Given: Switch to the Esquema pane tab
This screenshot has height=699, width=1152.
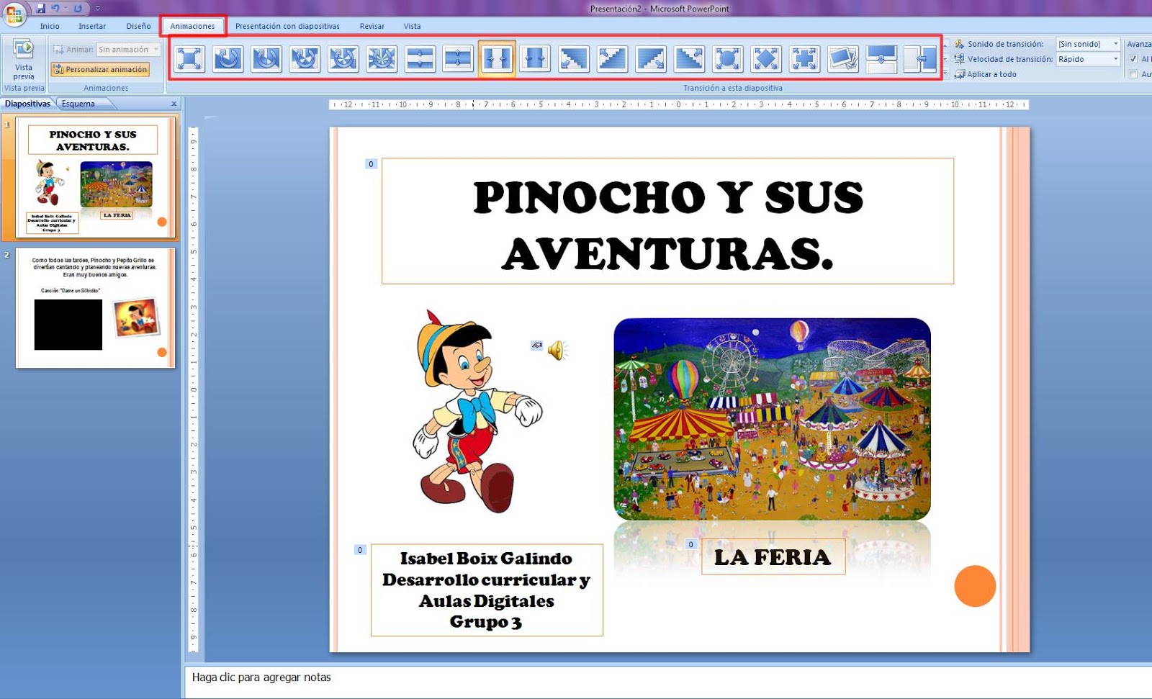Looking at the screenshot, I should point(78,104).
